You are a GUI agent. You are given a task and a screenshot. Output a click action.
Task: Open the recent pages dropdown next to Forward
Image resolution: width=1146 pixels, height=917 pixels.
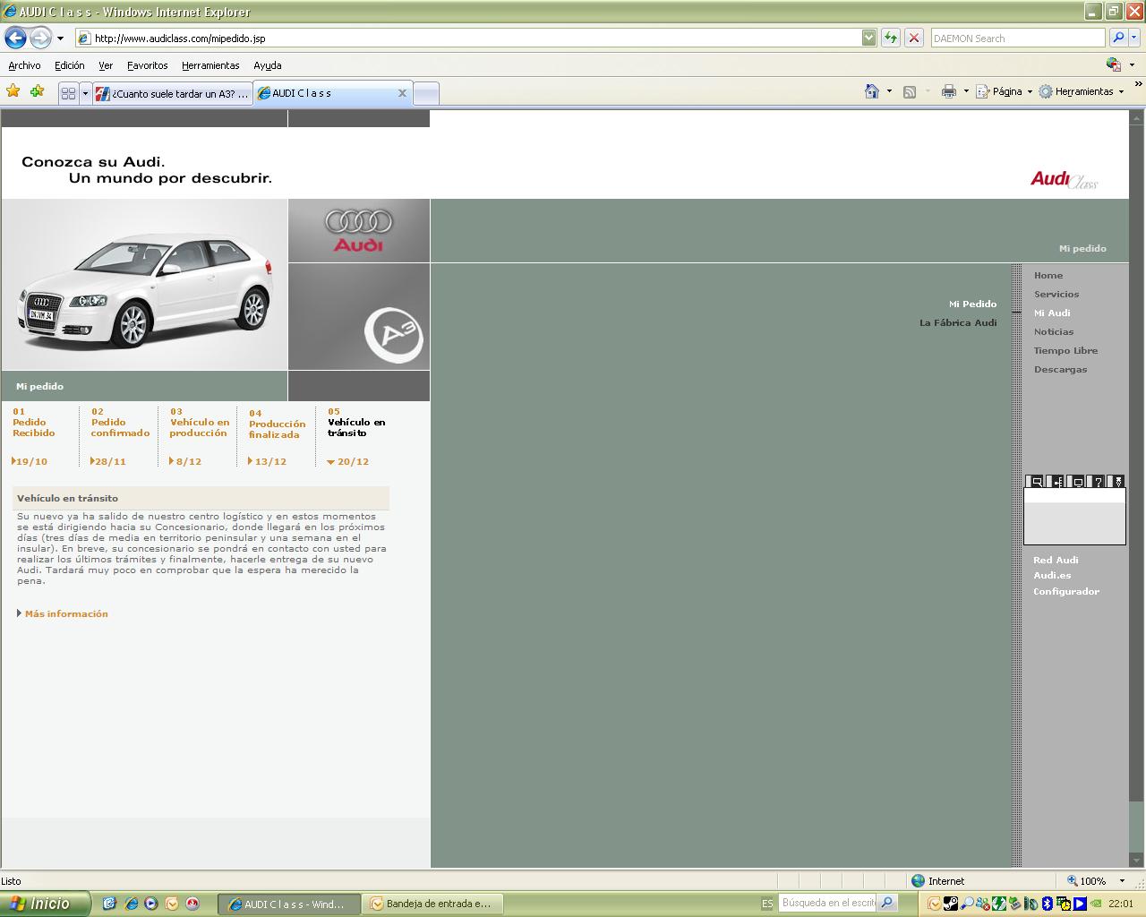pos(60,39)
